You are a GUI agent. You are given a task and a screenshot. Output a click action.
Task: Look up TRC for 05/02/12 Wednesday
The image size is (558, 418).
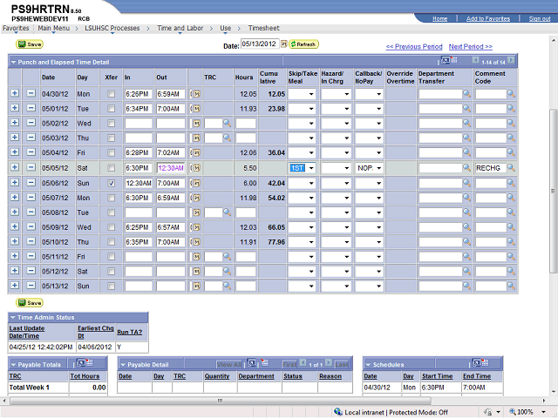(x=227, y=124)
